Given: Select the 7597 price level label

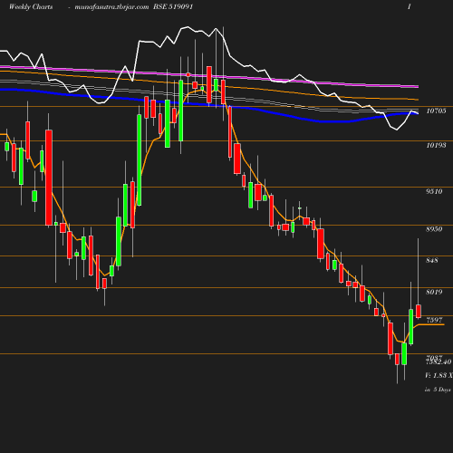Looking at the screenshot, I should (434, 320).
